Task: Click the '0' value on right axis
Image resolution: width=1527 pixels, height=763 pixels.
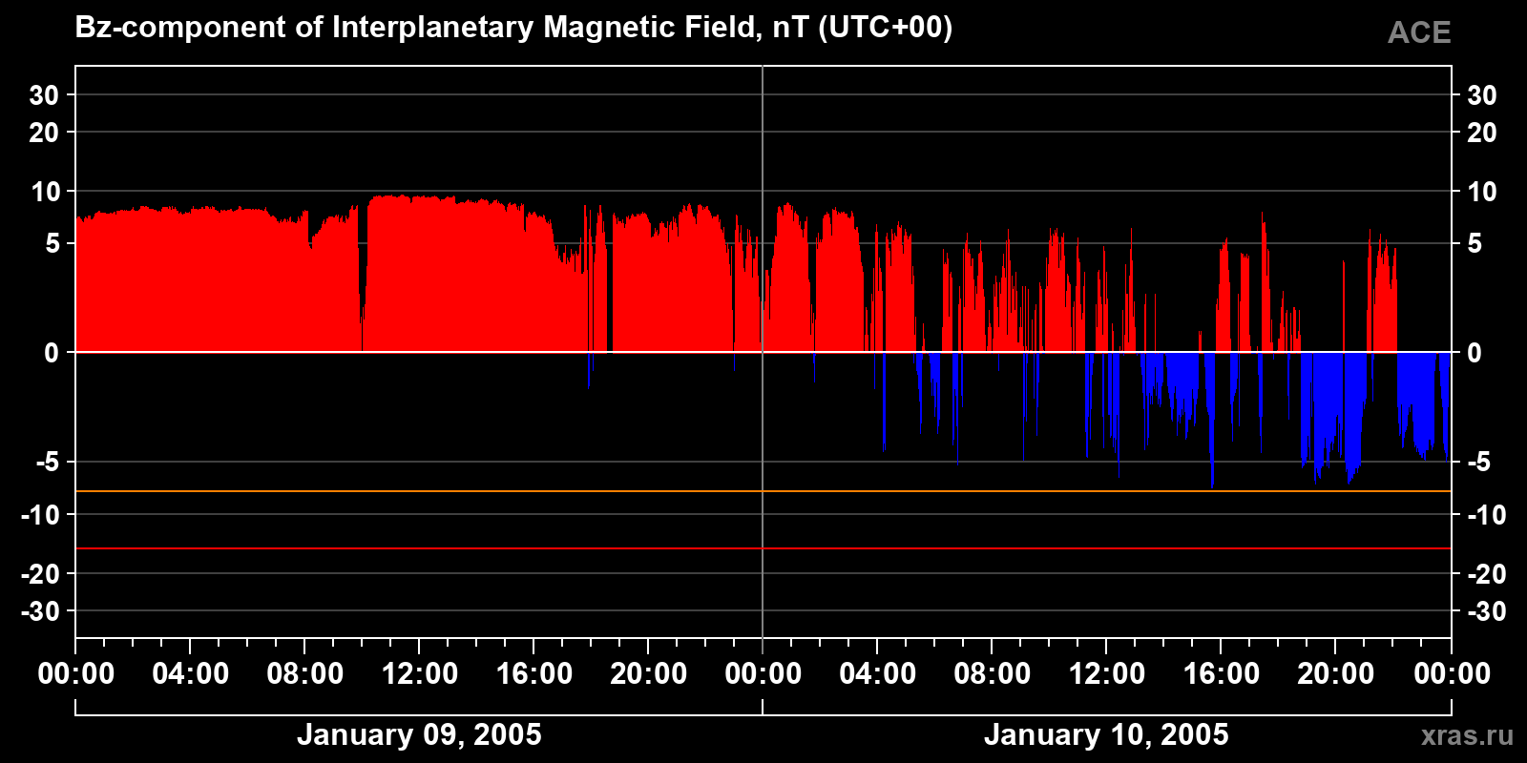Action: pos(1475,353)
